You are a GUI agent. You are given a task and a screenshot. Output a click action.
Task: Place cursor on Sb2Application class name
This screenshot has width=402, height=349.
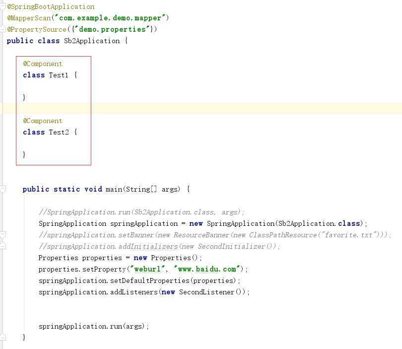tap(92, 41)
